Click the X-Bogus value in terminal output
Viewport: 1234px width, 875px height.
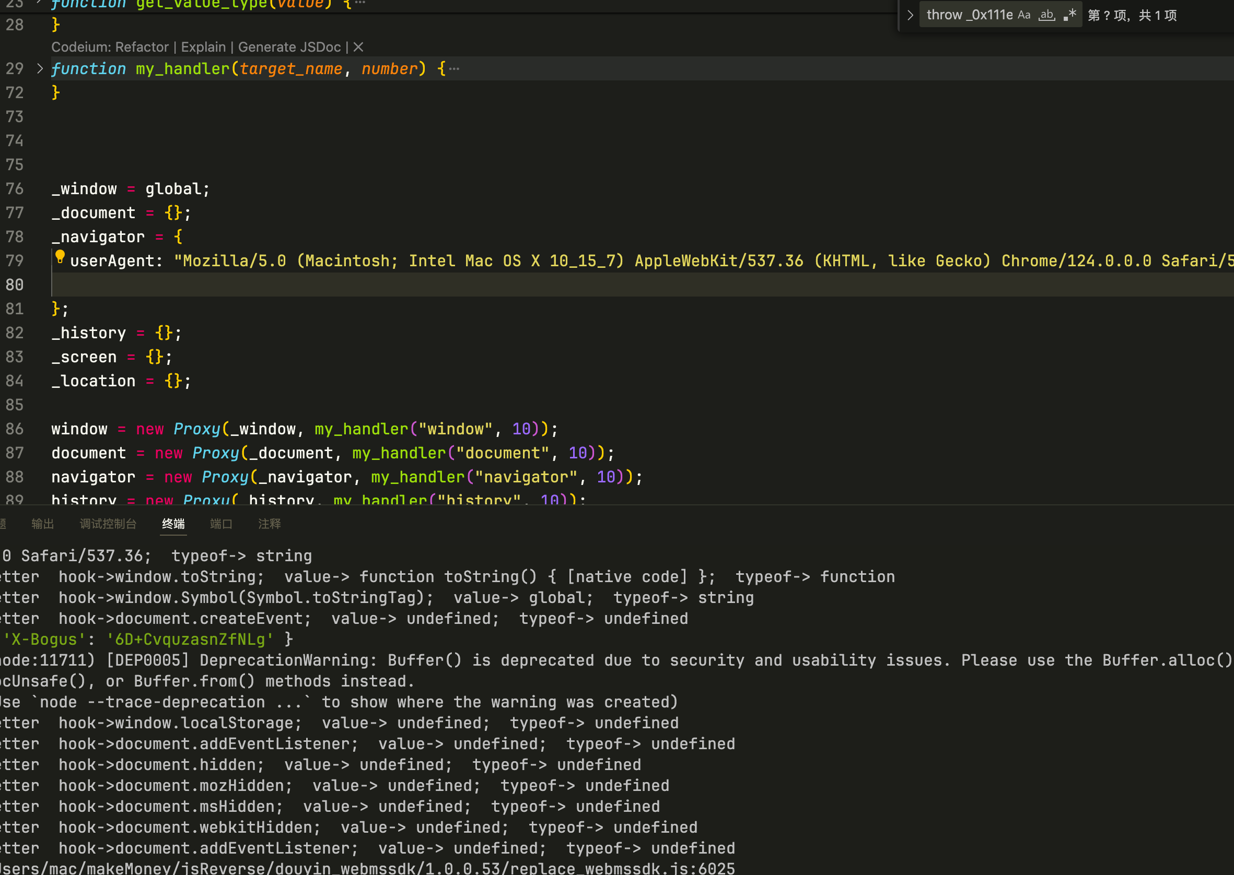coord(190,640)
